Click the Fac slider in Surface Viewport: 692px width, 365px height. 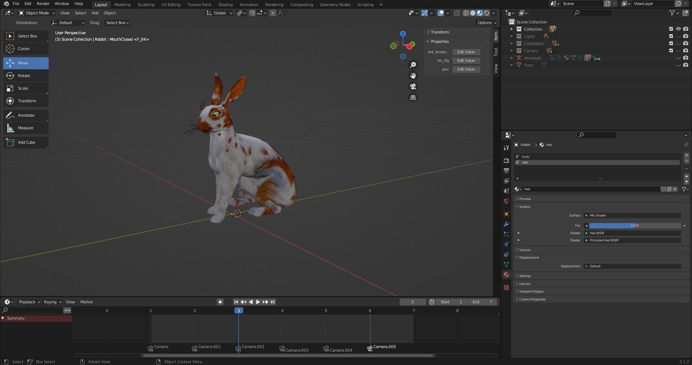pyautogui.click(x=634, y=226)
